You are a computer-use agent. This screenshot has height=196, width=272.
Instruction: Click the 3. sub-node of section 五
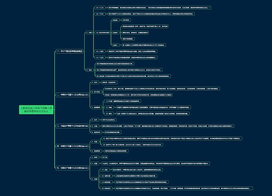coord(95,179)
